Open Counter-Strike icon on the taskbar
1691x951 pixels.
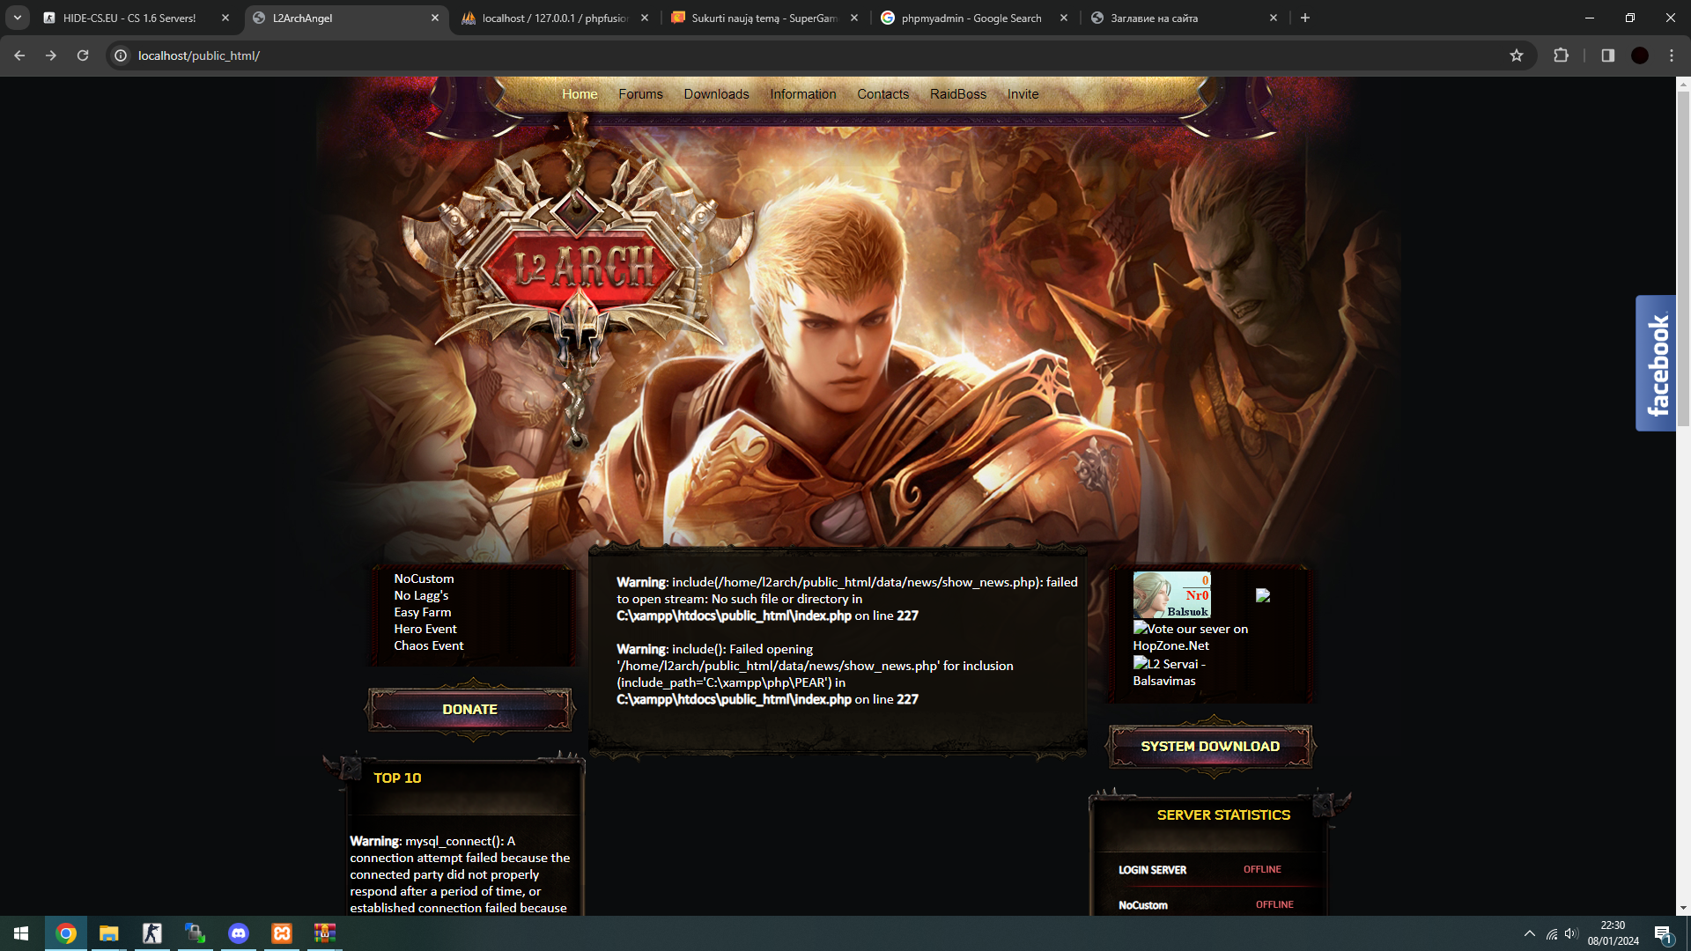click(x=152, y=933)
